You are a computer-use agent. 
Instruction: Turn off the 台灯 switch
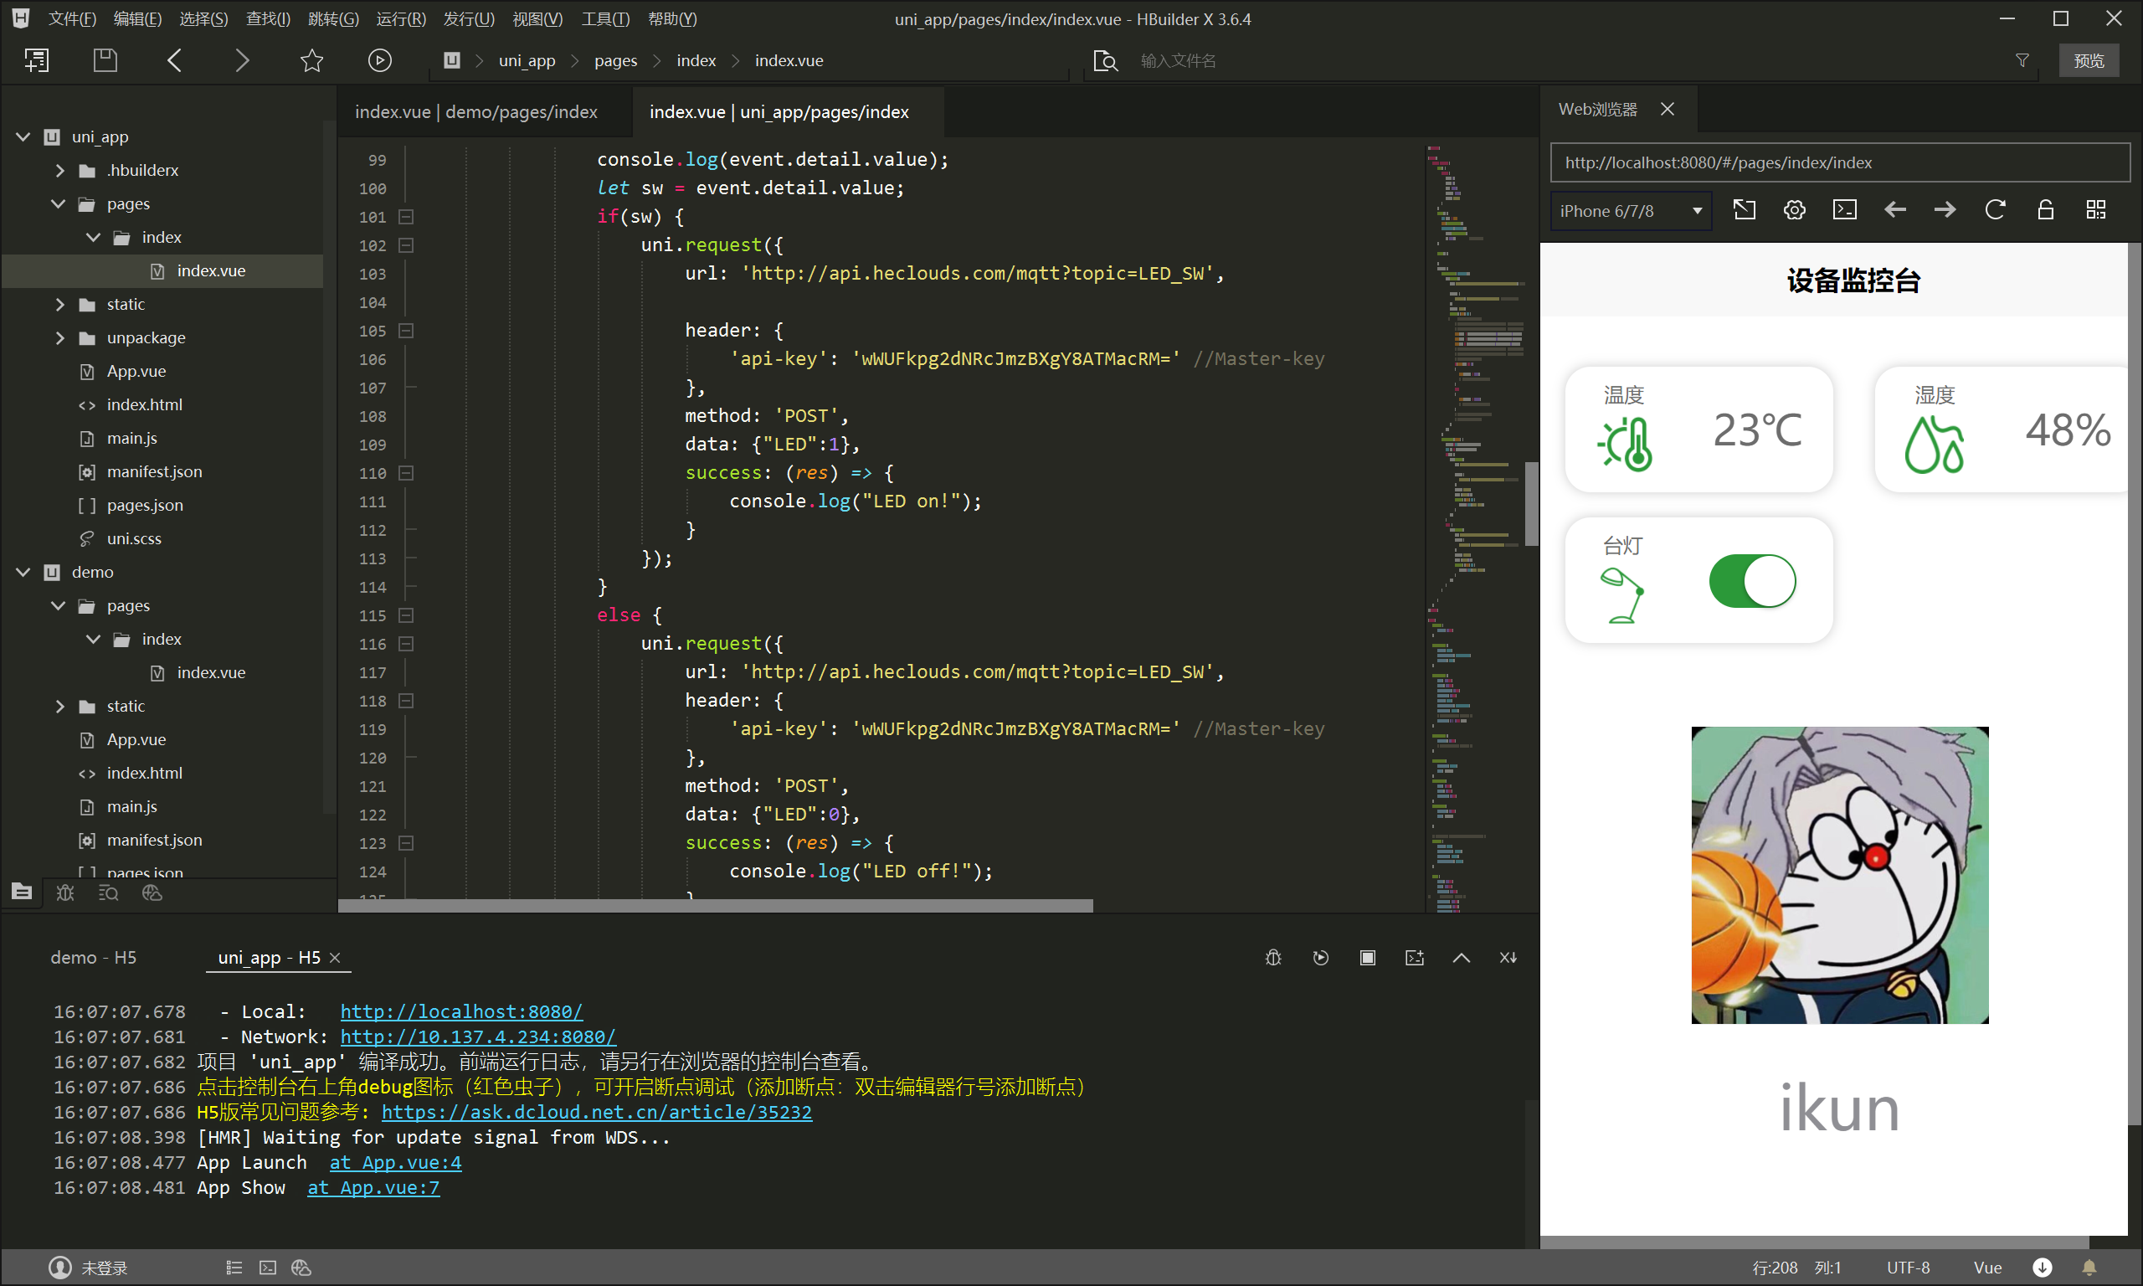(1751, 580)
